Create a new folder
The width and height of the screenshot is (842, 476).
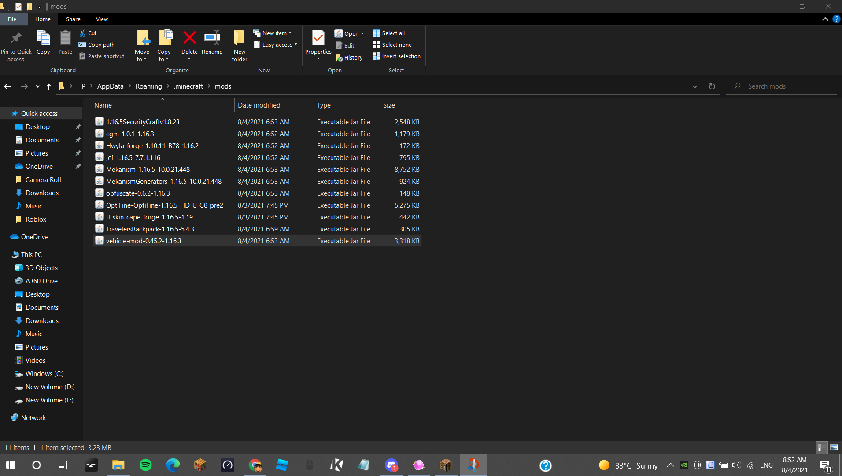click(240, 46)
